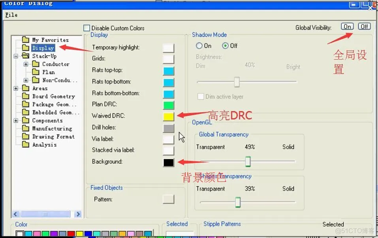The image size is (378, 238).
Task: Click the Shapes Transparency slider handle
Action: (x=238, y=202)
